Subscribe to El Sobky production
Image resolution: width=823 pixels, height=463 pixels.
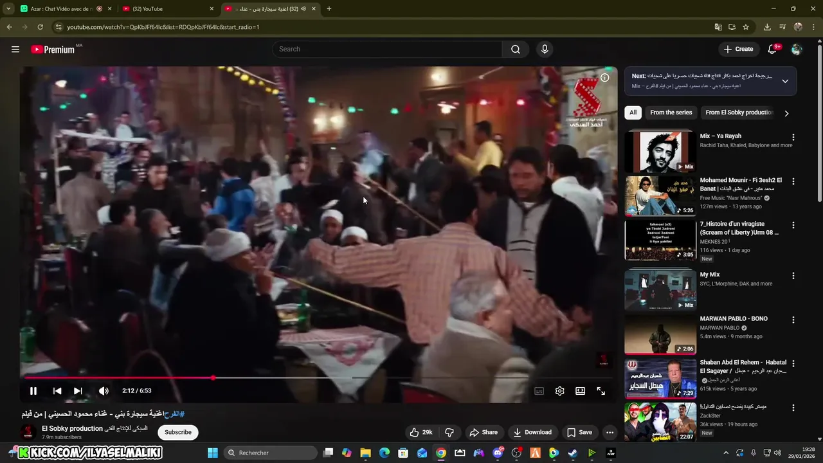pos(178,432)
